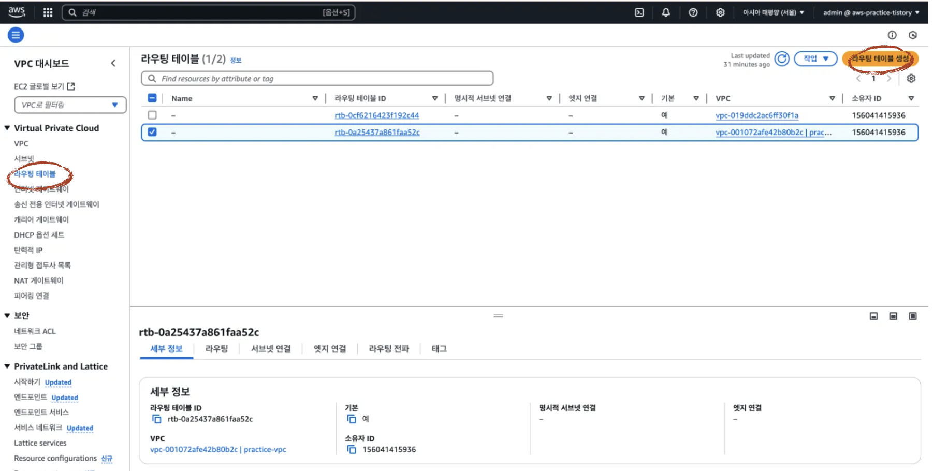Image resolution: width=933 pixels, height=471 pixels.
Task: Switch to the 세부 정보 tab
Action: point(166,349)
